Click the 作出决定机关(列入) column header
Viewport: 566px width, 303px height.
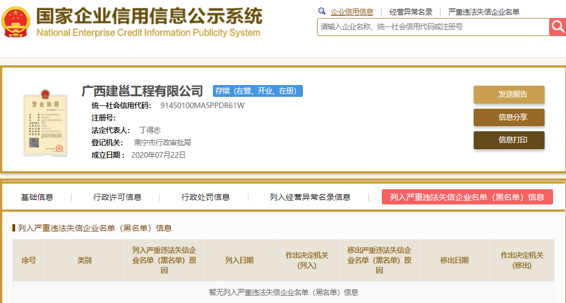pyautogui.click(x=307, y=260)
